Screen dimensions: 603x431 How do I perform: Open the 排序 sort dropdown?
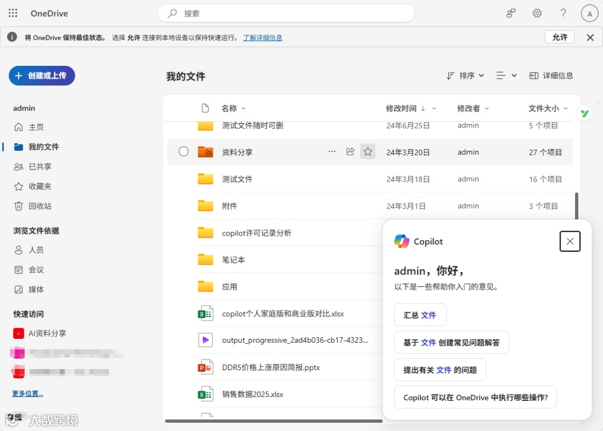pyautogui.click(x=465, y=75)
